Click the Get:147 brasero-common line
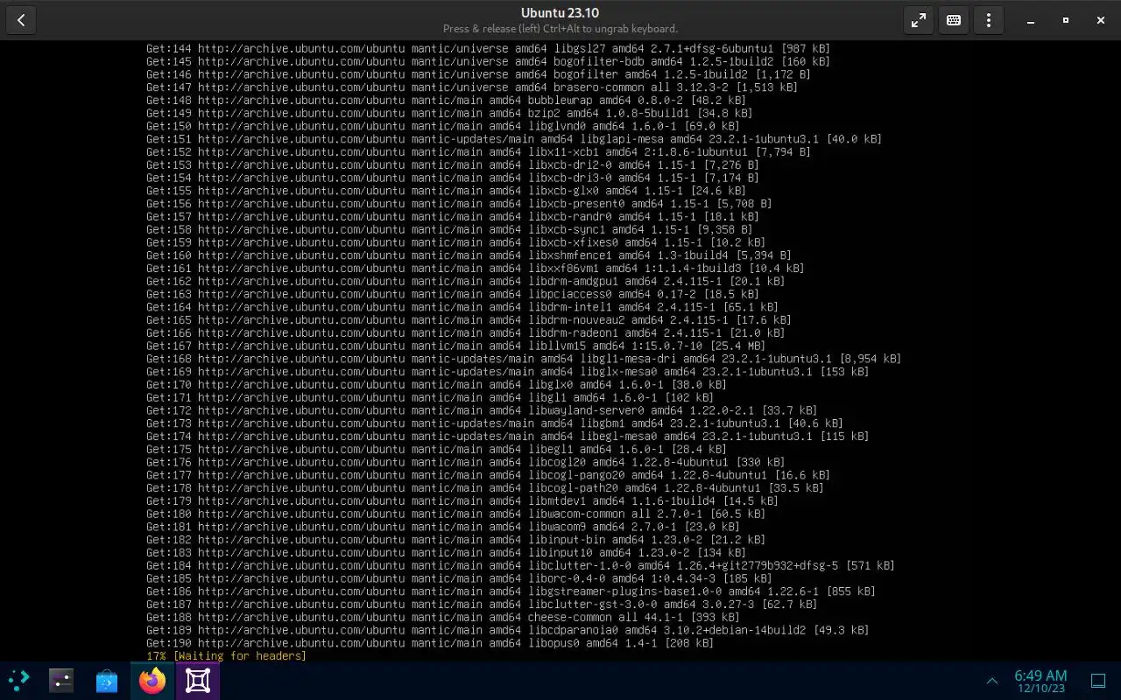Image resolution: width=1121 pixels, height=700 pixels. (x=472, y=87)
